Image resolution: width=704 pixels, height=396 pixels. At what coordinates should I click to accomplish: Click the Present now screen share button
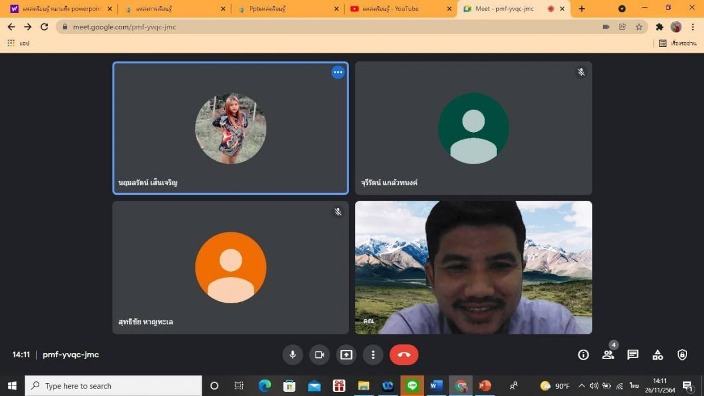pos(346,354)
